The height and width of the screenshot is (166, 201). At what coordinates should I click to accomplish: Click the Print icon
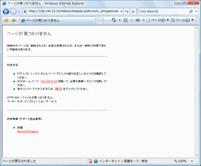coord(138,20)
